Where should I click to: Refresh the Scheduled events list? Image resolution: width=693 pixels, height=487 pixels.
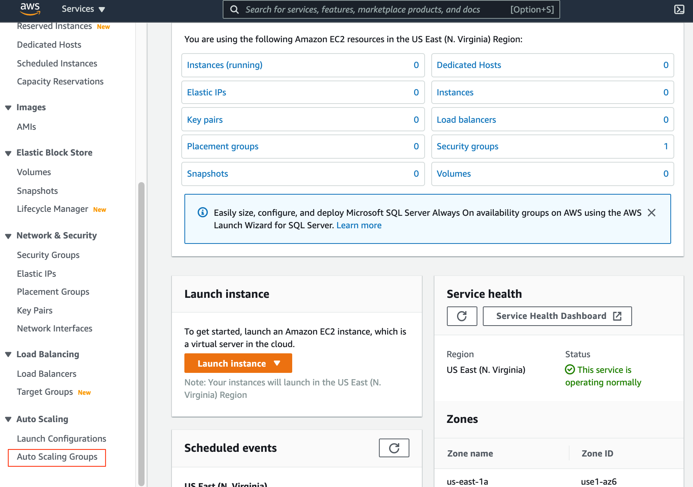tap(393, 448)
